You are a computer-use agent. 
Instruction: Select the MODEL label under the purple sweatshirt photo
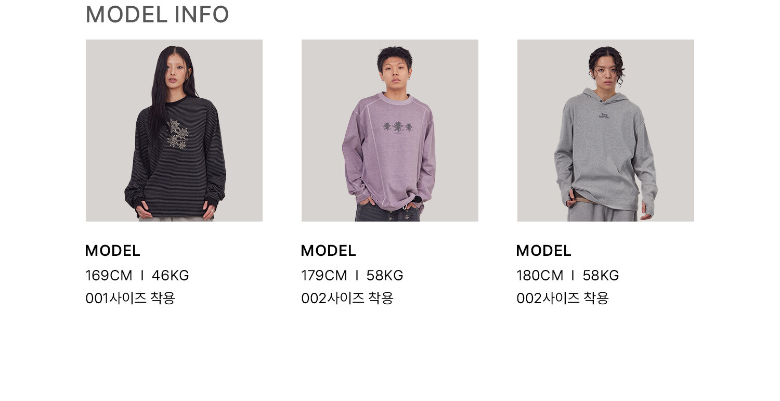click(x=329, y=251)
